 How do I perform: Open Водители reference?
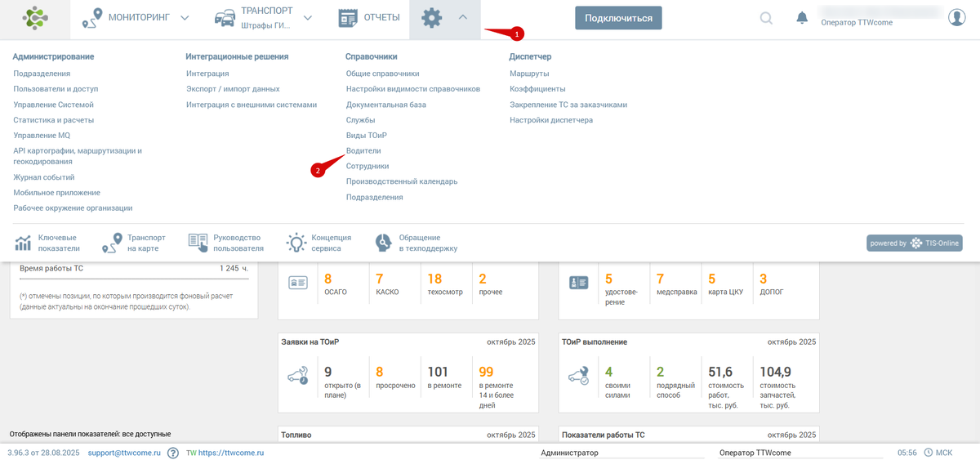point(363,151)
